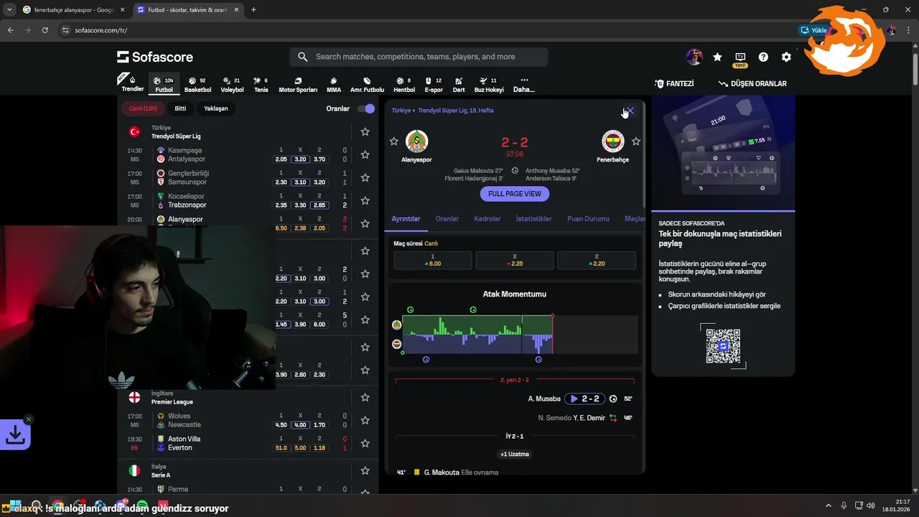Open Trendyol Süper Lig, 18. Hafta breadcrumb
Screen dimensions: 919x517
click(455, 111)
